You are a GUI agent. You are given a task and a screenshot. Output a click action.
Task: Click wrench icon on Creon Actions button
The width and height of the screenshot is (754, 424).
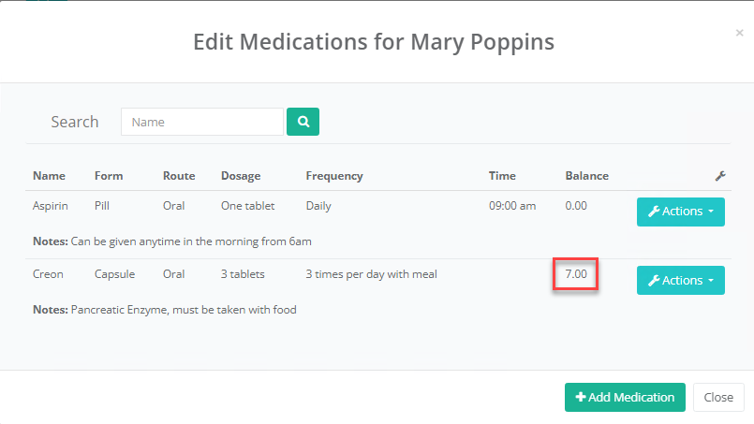click(654, 280)
